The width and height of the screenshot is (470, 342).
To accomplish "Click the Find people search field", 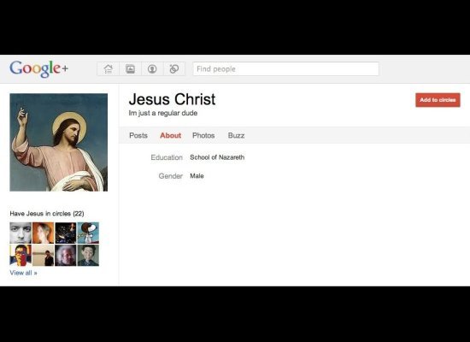I will [x=286, y=69].
